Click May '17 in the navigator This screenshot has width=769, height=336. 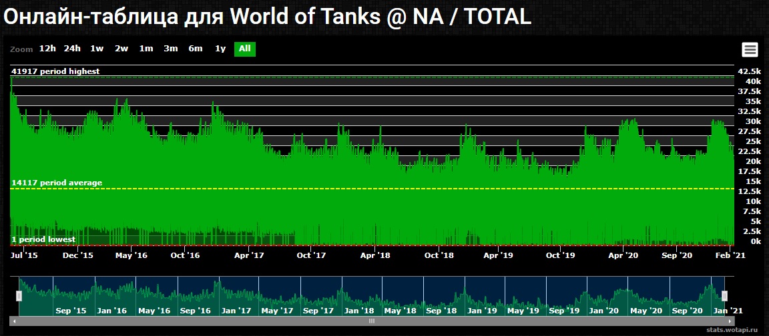(276, 311)
